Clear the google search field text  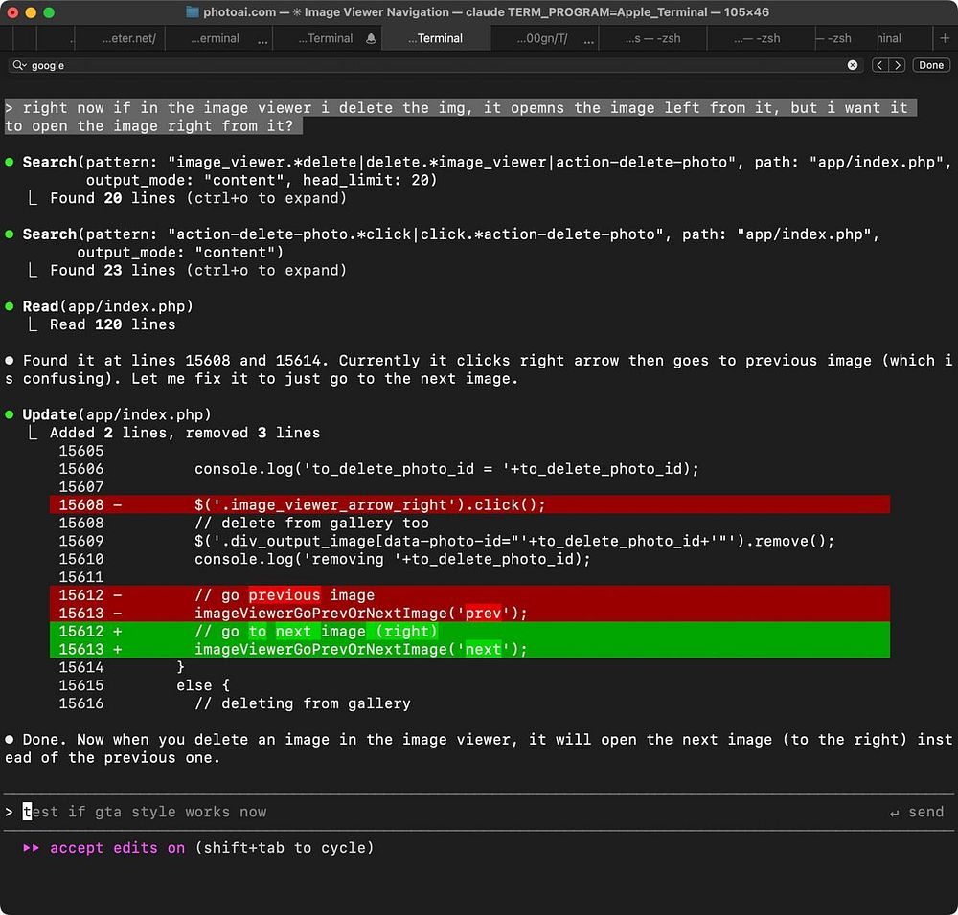(853, 65)
